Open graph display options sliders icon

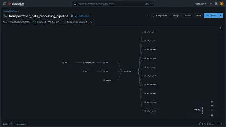coord(212,115)
